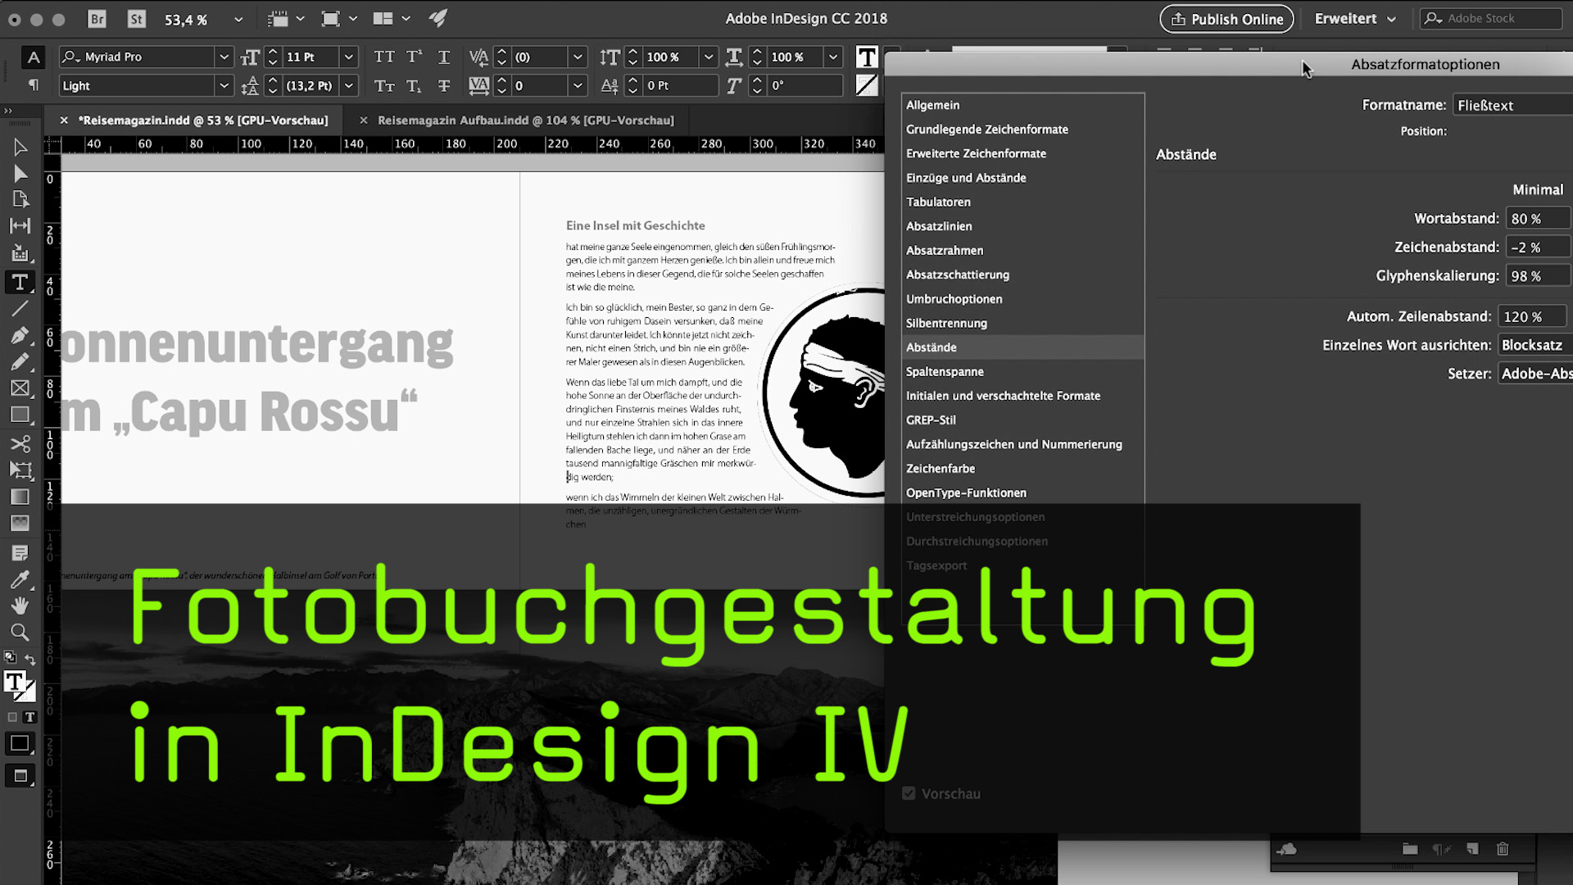
Task: Select Grundlegende Zeichenformate category
Action: click(x=1022, y=129)
